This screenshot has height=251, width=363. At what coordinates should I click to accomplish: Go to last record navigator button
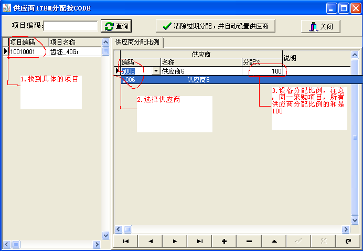200,241
